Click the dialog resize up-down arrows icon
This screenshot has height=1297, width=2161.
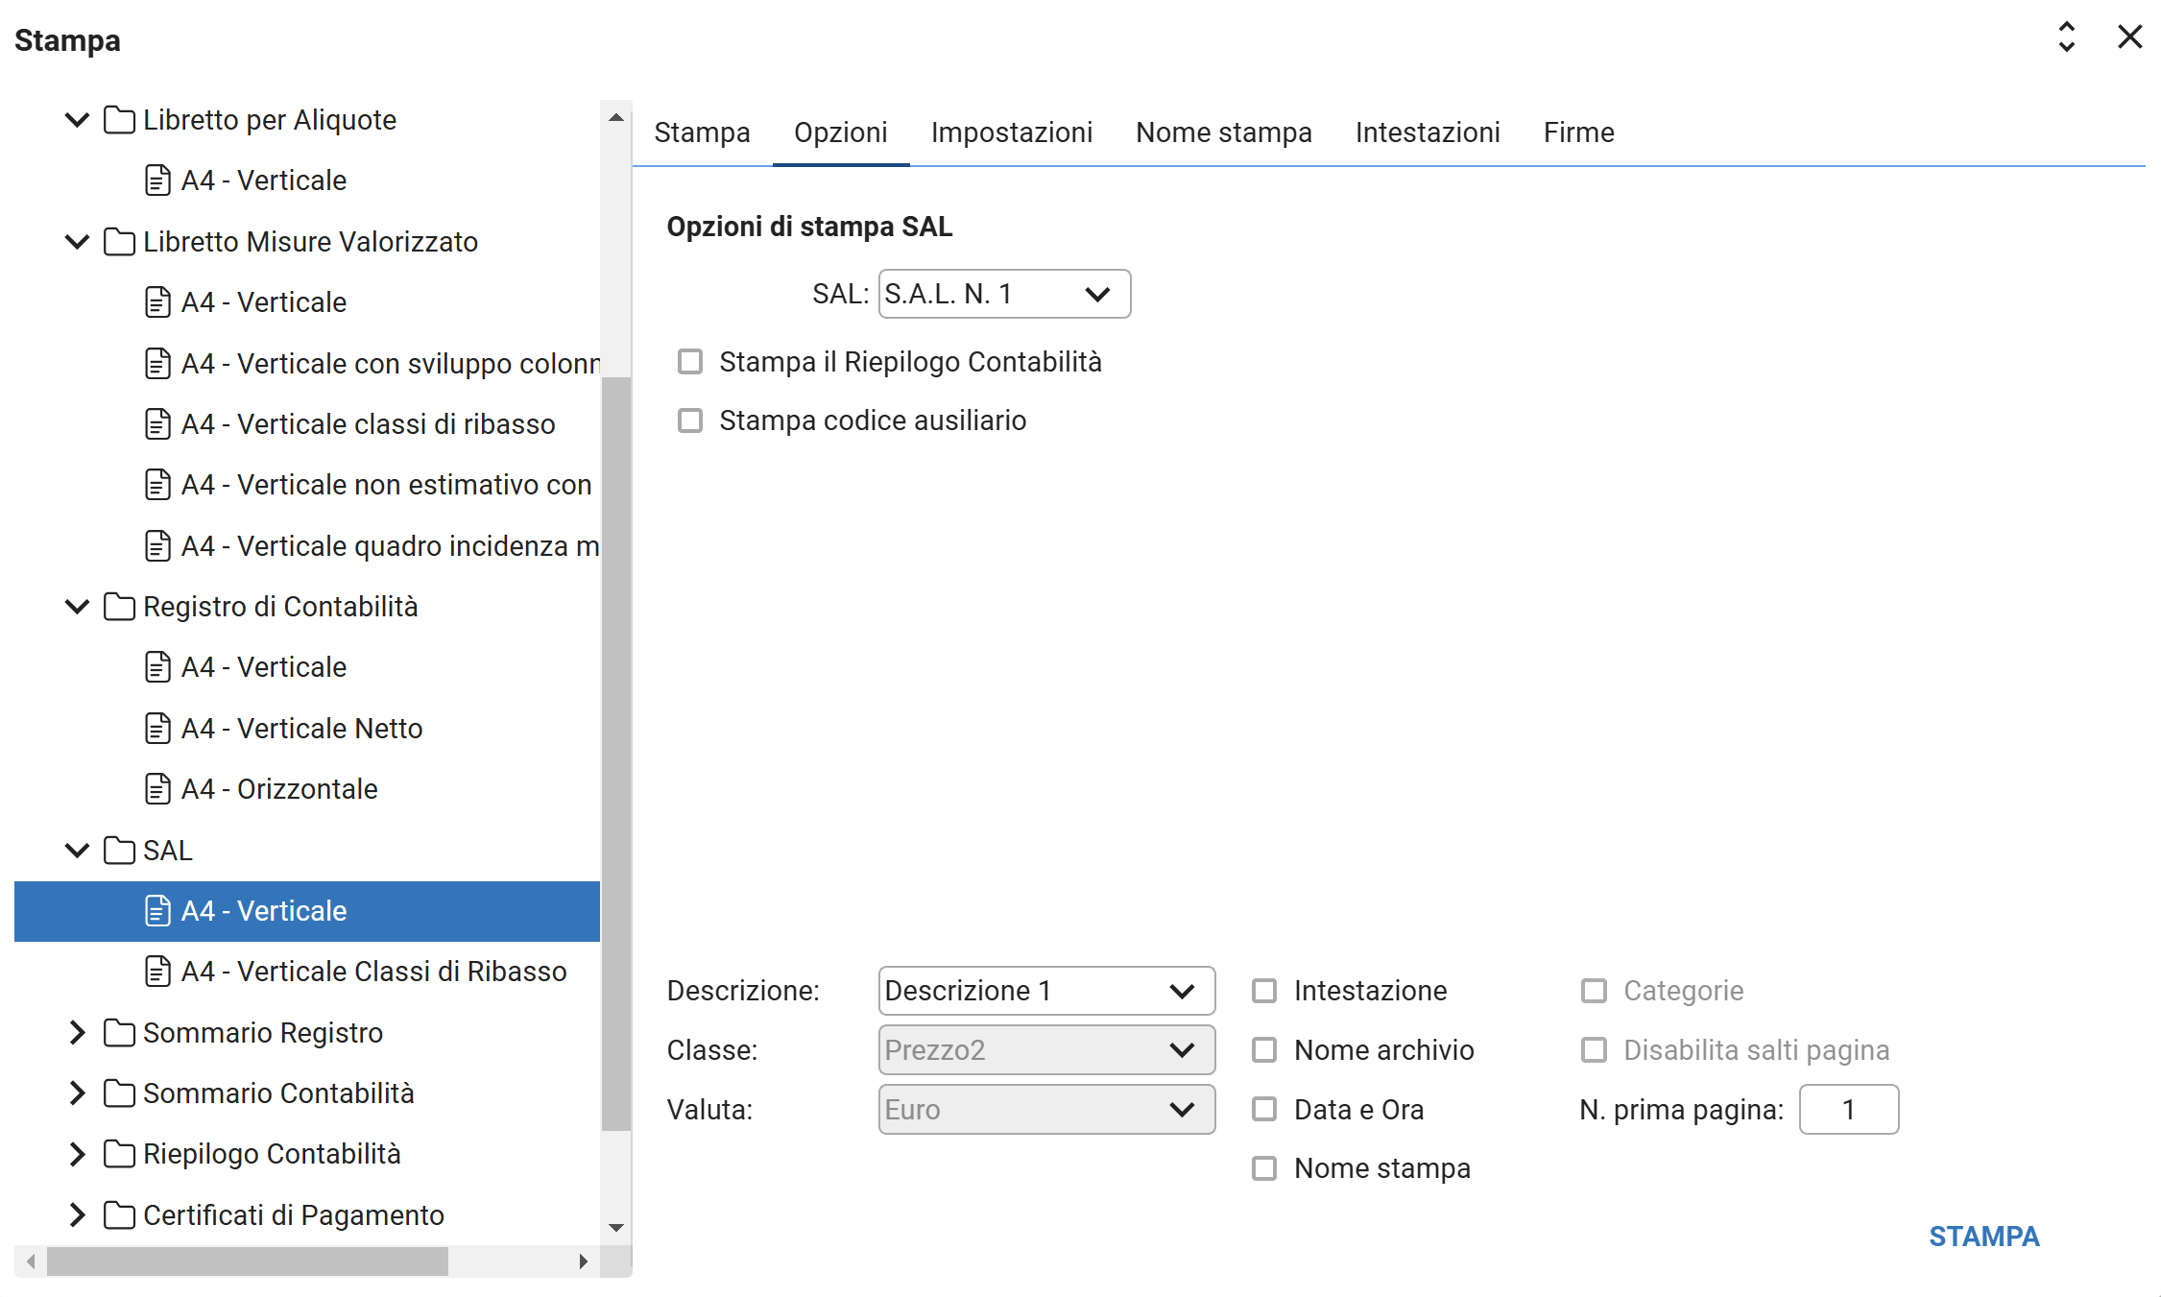coord(2066,37)
